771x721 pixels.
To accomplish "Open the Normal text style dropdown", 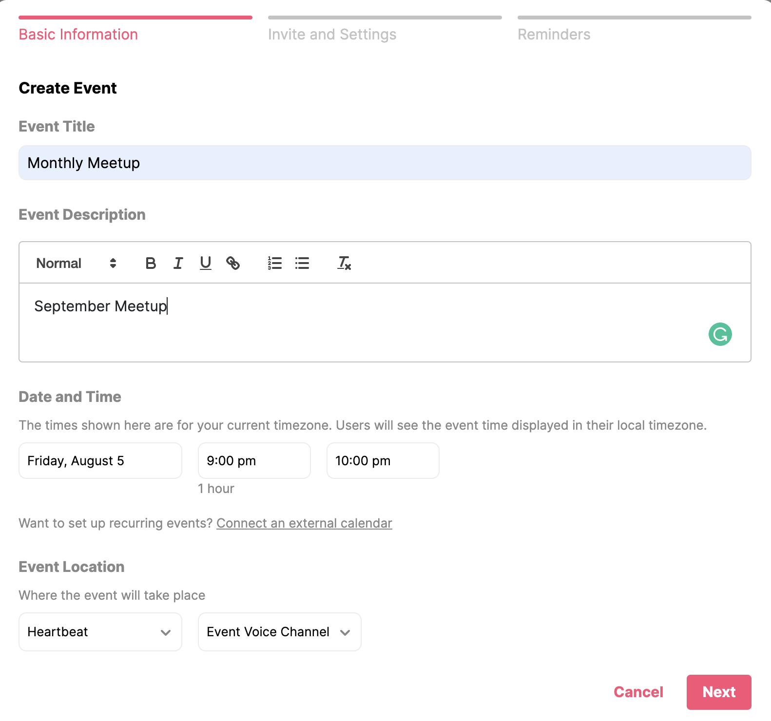I will point(77,263).
